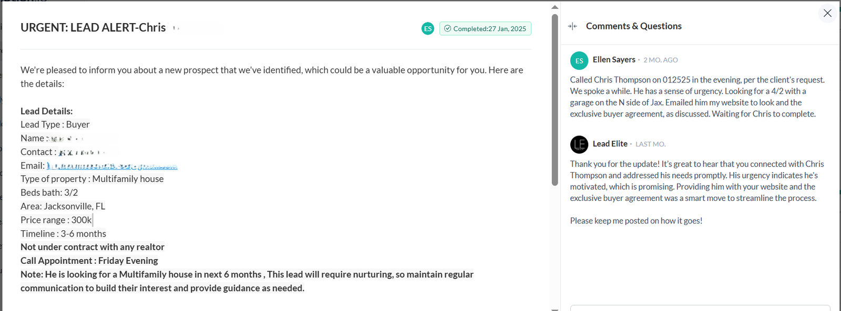Viewport: 841px width, 311px height.
Task: Collapse the Comments & Questions panel icon
Action: coord(572,26)
